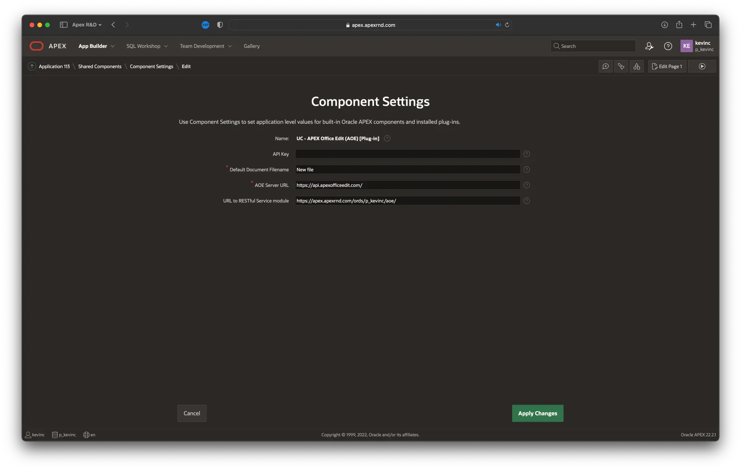Focus the APEX Search field
The width and height of the screenshot is (741, 470).
coord(593,46)
